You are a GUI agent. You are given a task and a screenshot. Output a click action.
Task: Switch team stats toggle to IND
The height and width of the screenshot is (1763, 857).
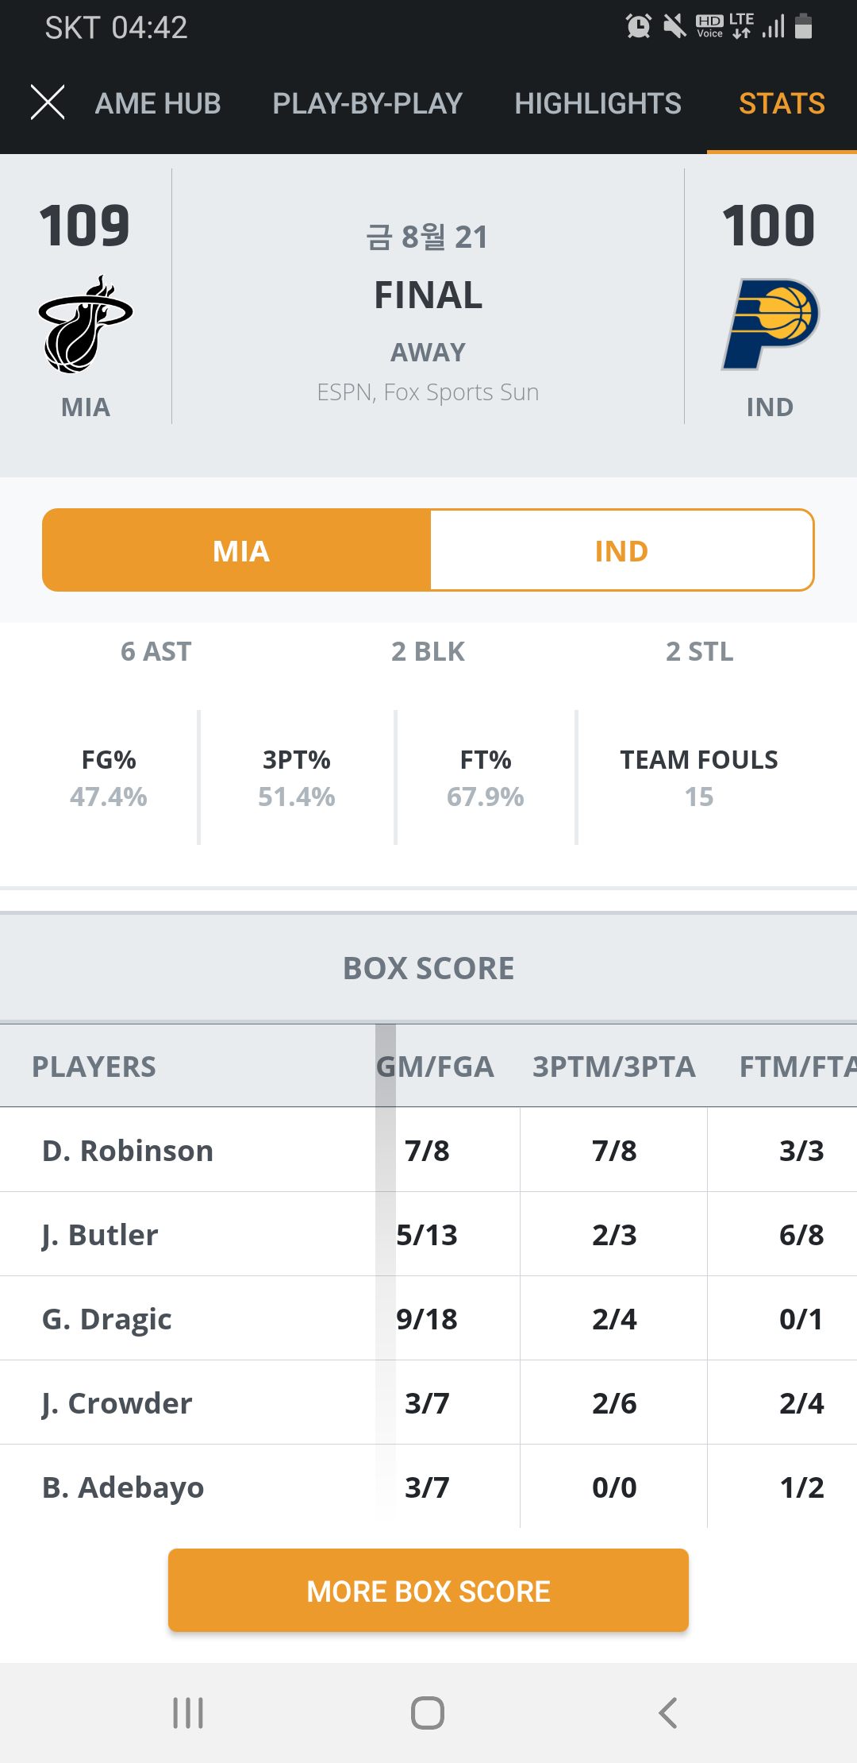tap(621, 551)
